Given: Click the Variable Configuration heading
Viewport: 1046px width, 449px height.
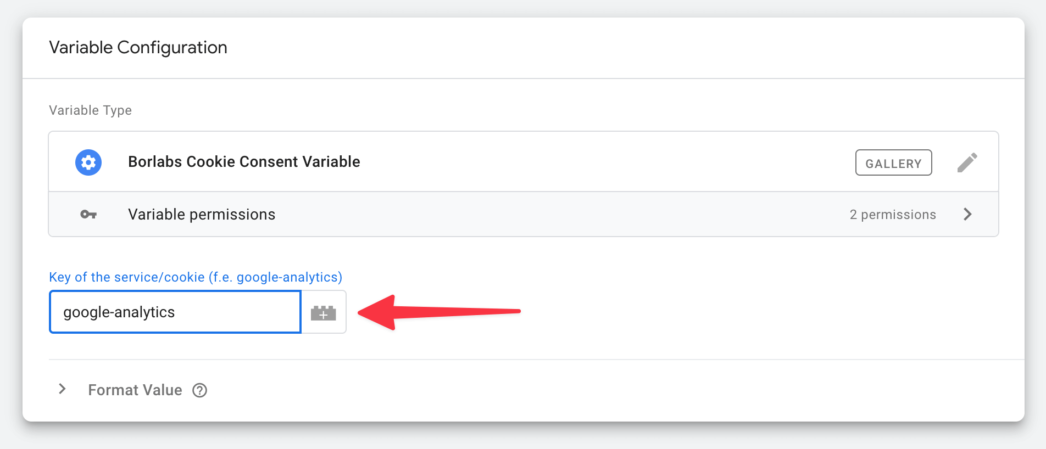Looking at the screenshot, I should coord(138,48).
